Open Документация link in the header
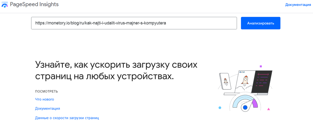This screenshot has width=313, height=128. point(298,5)
